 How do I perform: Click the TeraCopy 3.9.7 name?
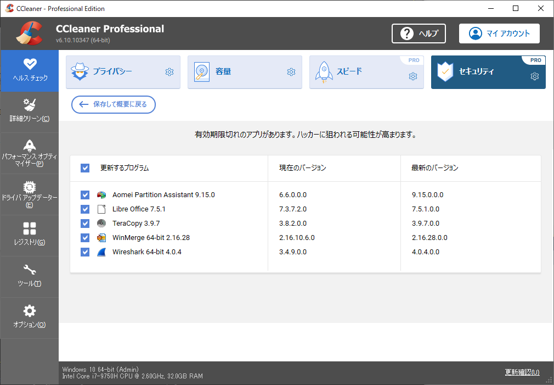[x=136, y=224]
